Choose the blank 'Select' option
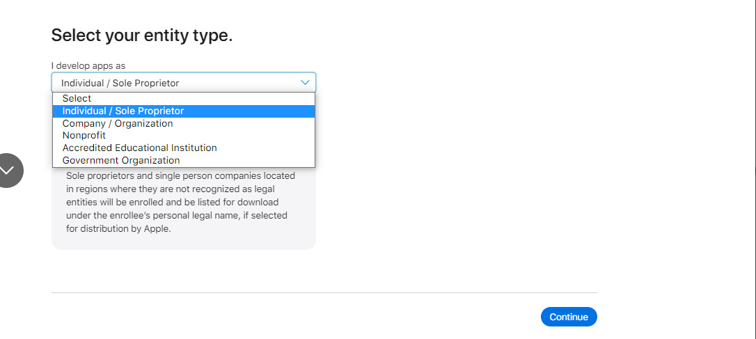The width and height of the screenshot is (756, 339). pos(184,98)
